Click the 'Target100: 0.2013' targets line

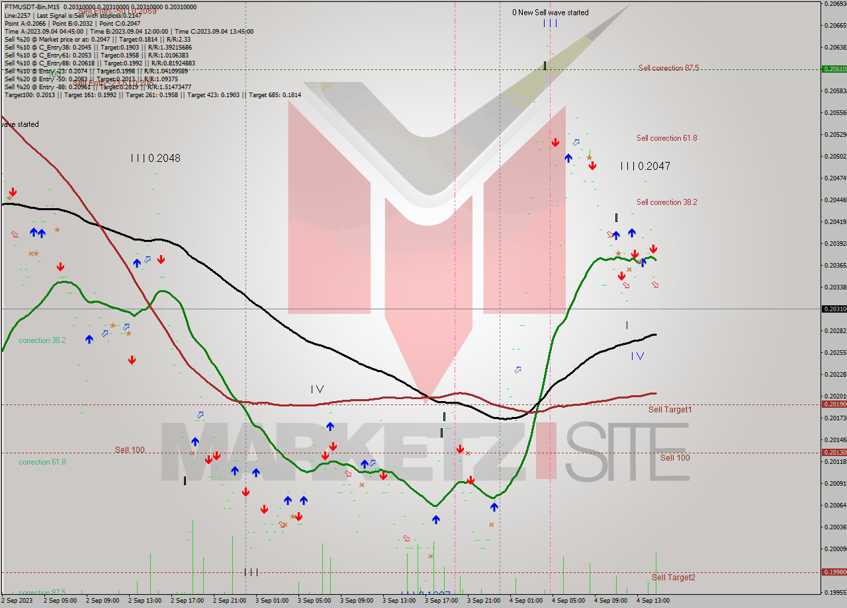[153, 95]
